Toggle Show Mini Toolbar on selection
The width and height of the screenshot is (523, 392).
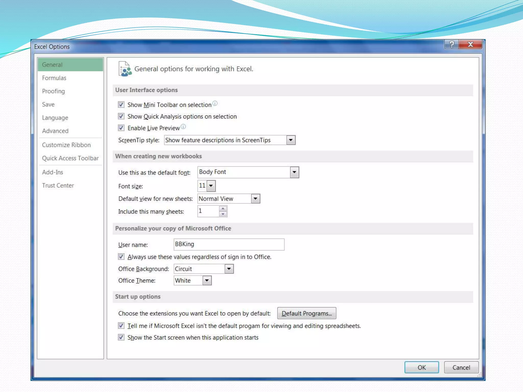tap(121, 105)
